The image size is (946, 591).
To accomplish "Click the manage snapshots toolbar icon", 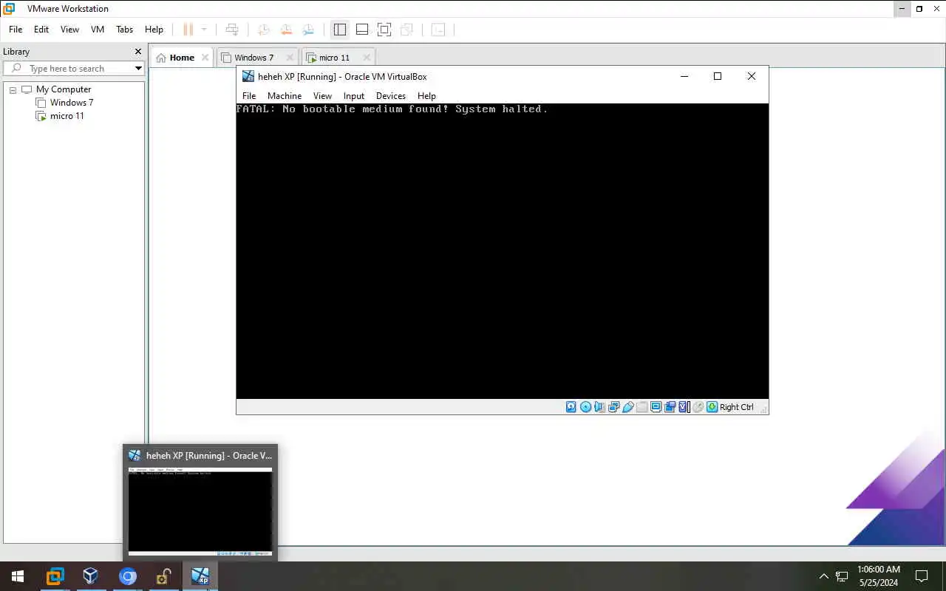I will [x=308, y=30].
